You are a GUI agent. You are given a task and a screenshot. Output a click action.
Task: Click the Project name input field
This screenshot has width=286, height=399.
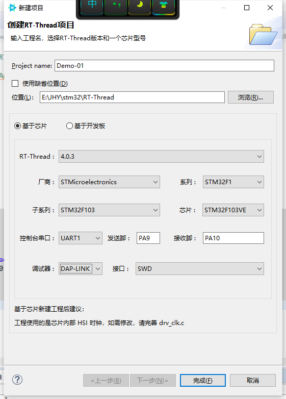[x=164, y=66]
